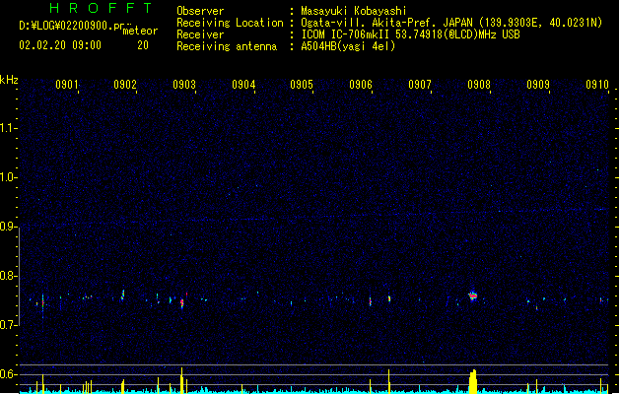This screenshot has width=620, height=394.
Task: Click the 1.1 kHz frequency label
Action: tap(8, 128)
